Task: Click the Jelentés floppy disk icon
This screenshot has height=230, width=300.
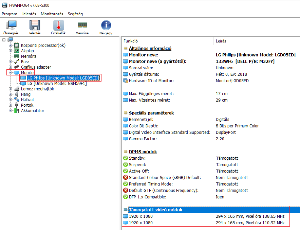Action: click(x=35, y=26)
